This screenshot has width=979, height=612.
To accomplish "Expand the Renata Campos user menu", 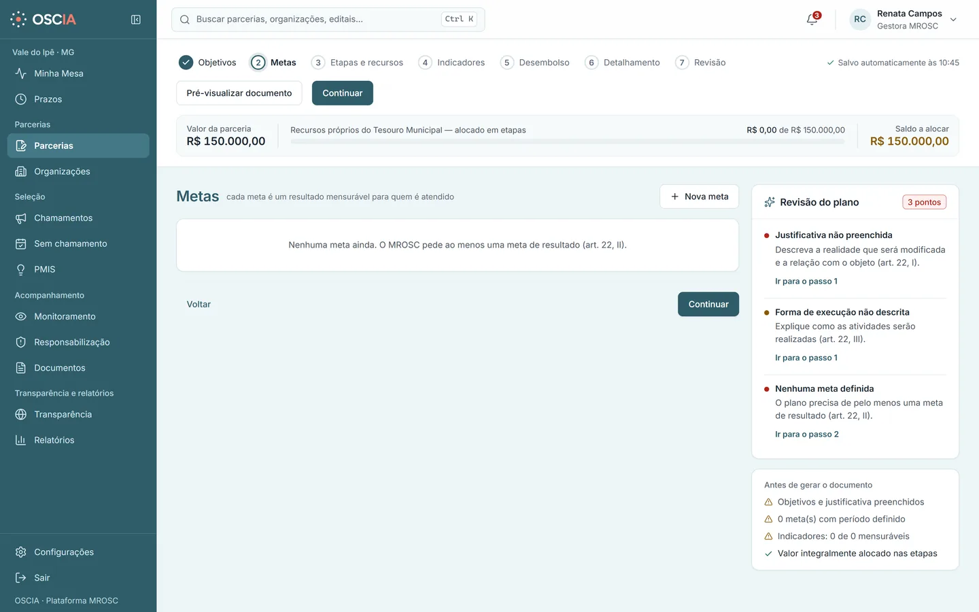I will coord(904,20).
